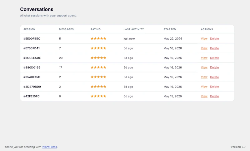This screenshot has width=250, height=151.
Task: Delete session #EE00FBEC
Action: [214, 39]
